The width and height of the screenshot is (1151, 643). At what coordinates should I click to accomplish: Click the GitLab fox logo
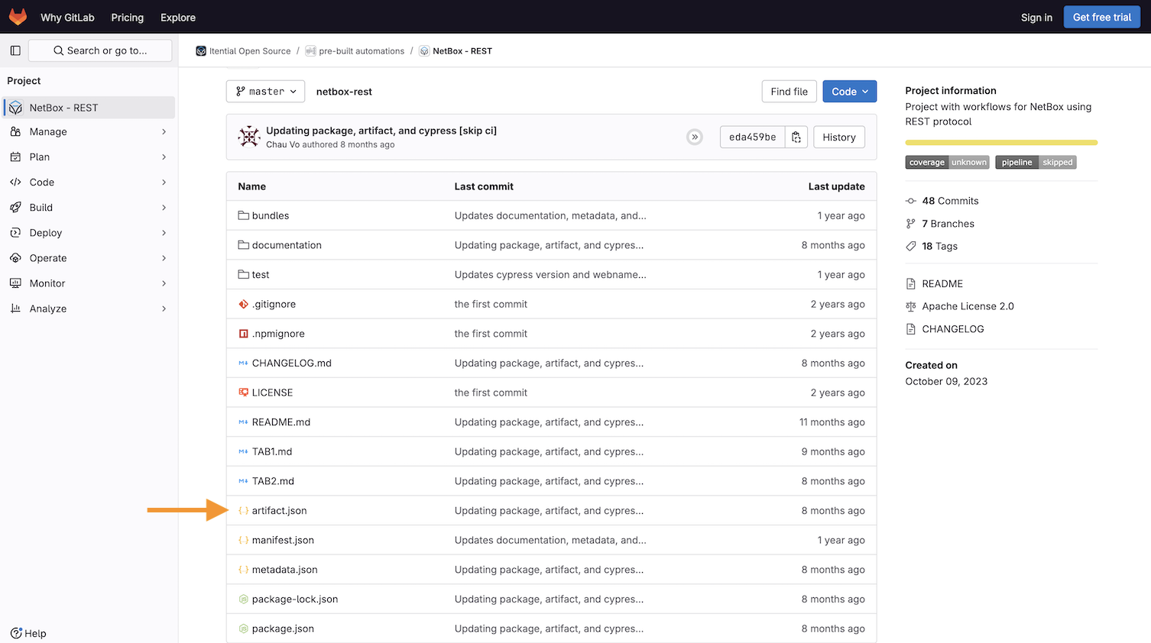pos(18,17)
